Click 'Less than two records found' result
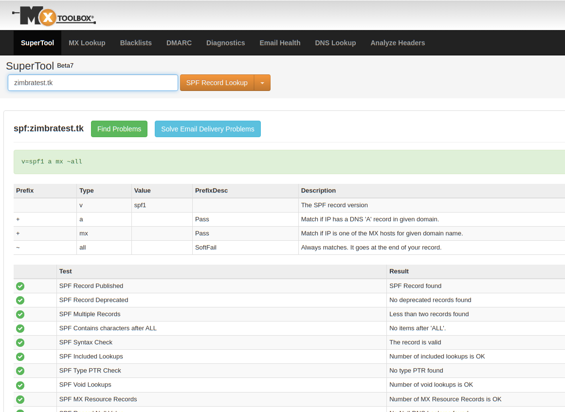 tap(429, 314)
